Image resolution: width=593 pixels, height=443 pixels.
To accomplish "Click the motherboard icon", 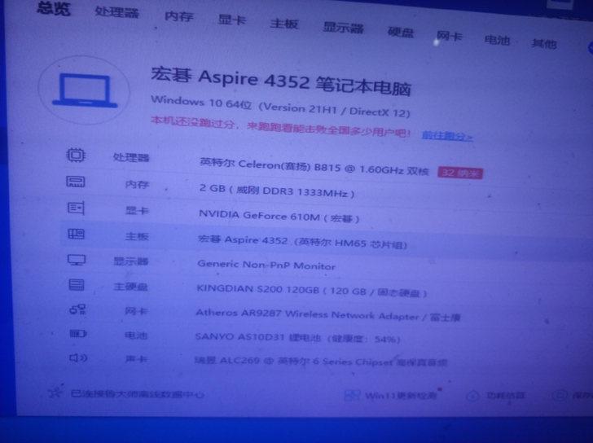I will point(76,234).
